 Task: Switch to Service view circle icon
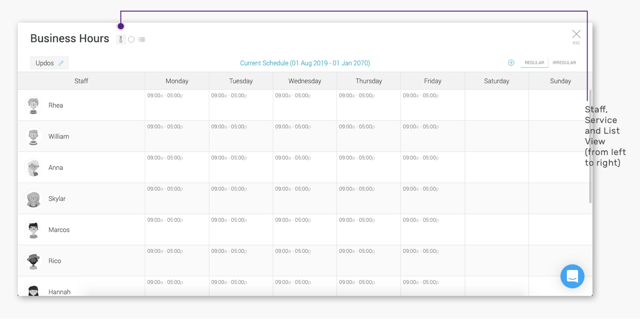coord(131,40)
